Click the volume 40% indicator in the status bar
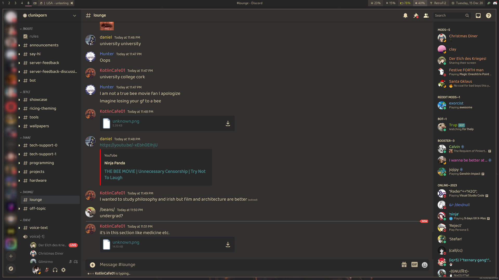The width and height of the screenshot is (499, 280). point(419,3)
